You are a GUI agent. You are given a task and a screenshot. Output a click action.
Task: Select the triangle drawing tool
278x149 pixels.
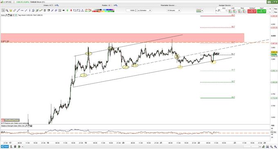click(x=83, y=10)
